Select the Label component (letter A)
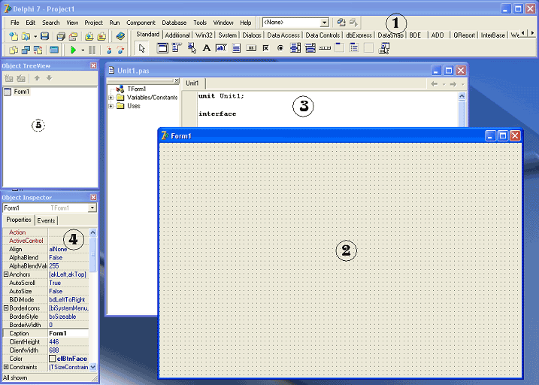Screen dimensions: 539x385 (206, 48)
